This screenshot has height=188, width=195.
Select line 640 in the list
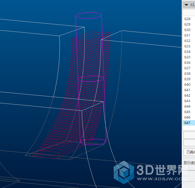pyautogui.click(x=189, y=85)
